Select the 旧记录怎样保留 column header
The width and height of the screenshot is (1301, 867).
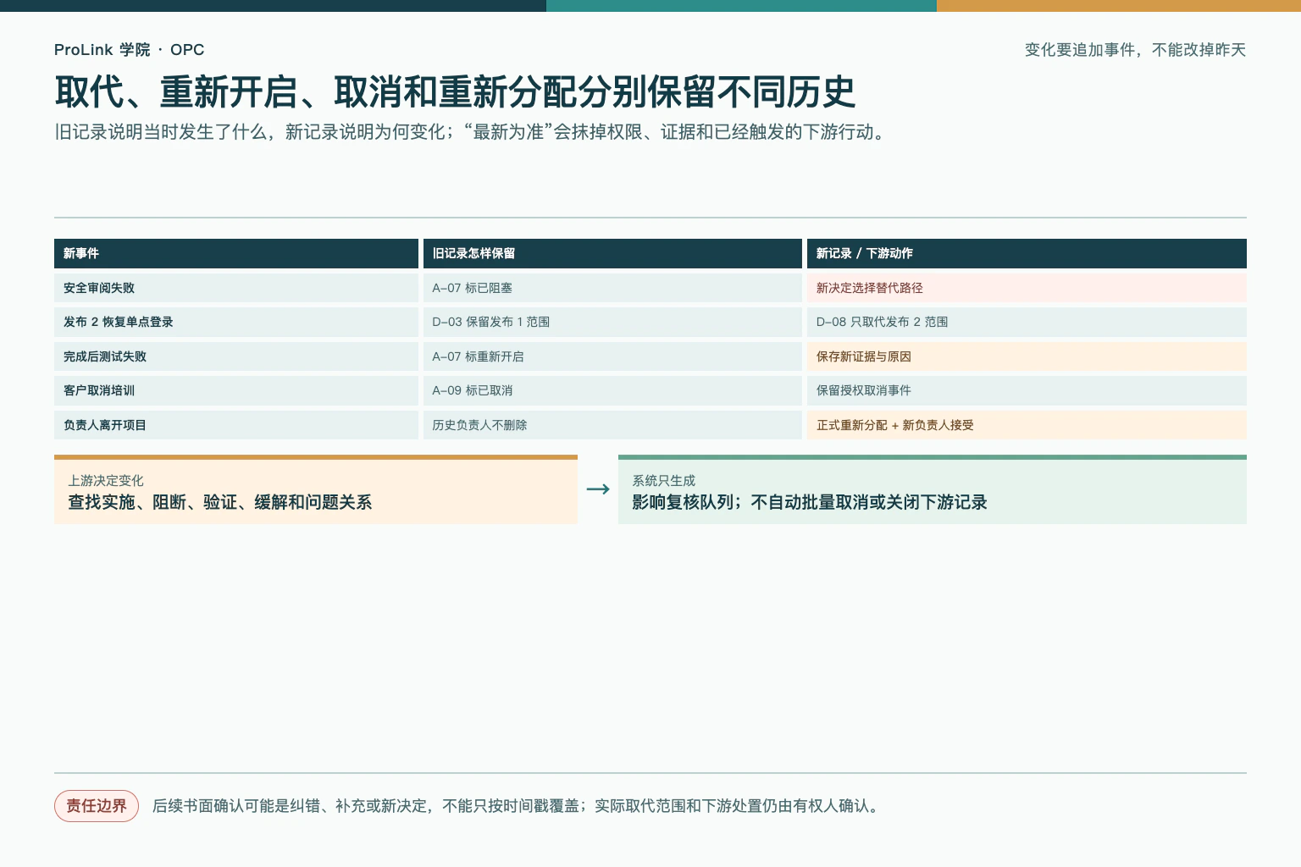pyautogui.click(x=612, y=253)
